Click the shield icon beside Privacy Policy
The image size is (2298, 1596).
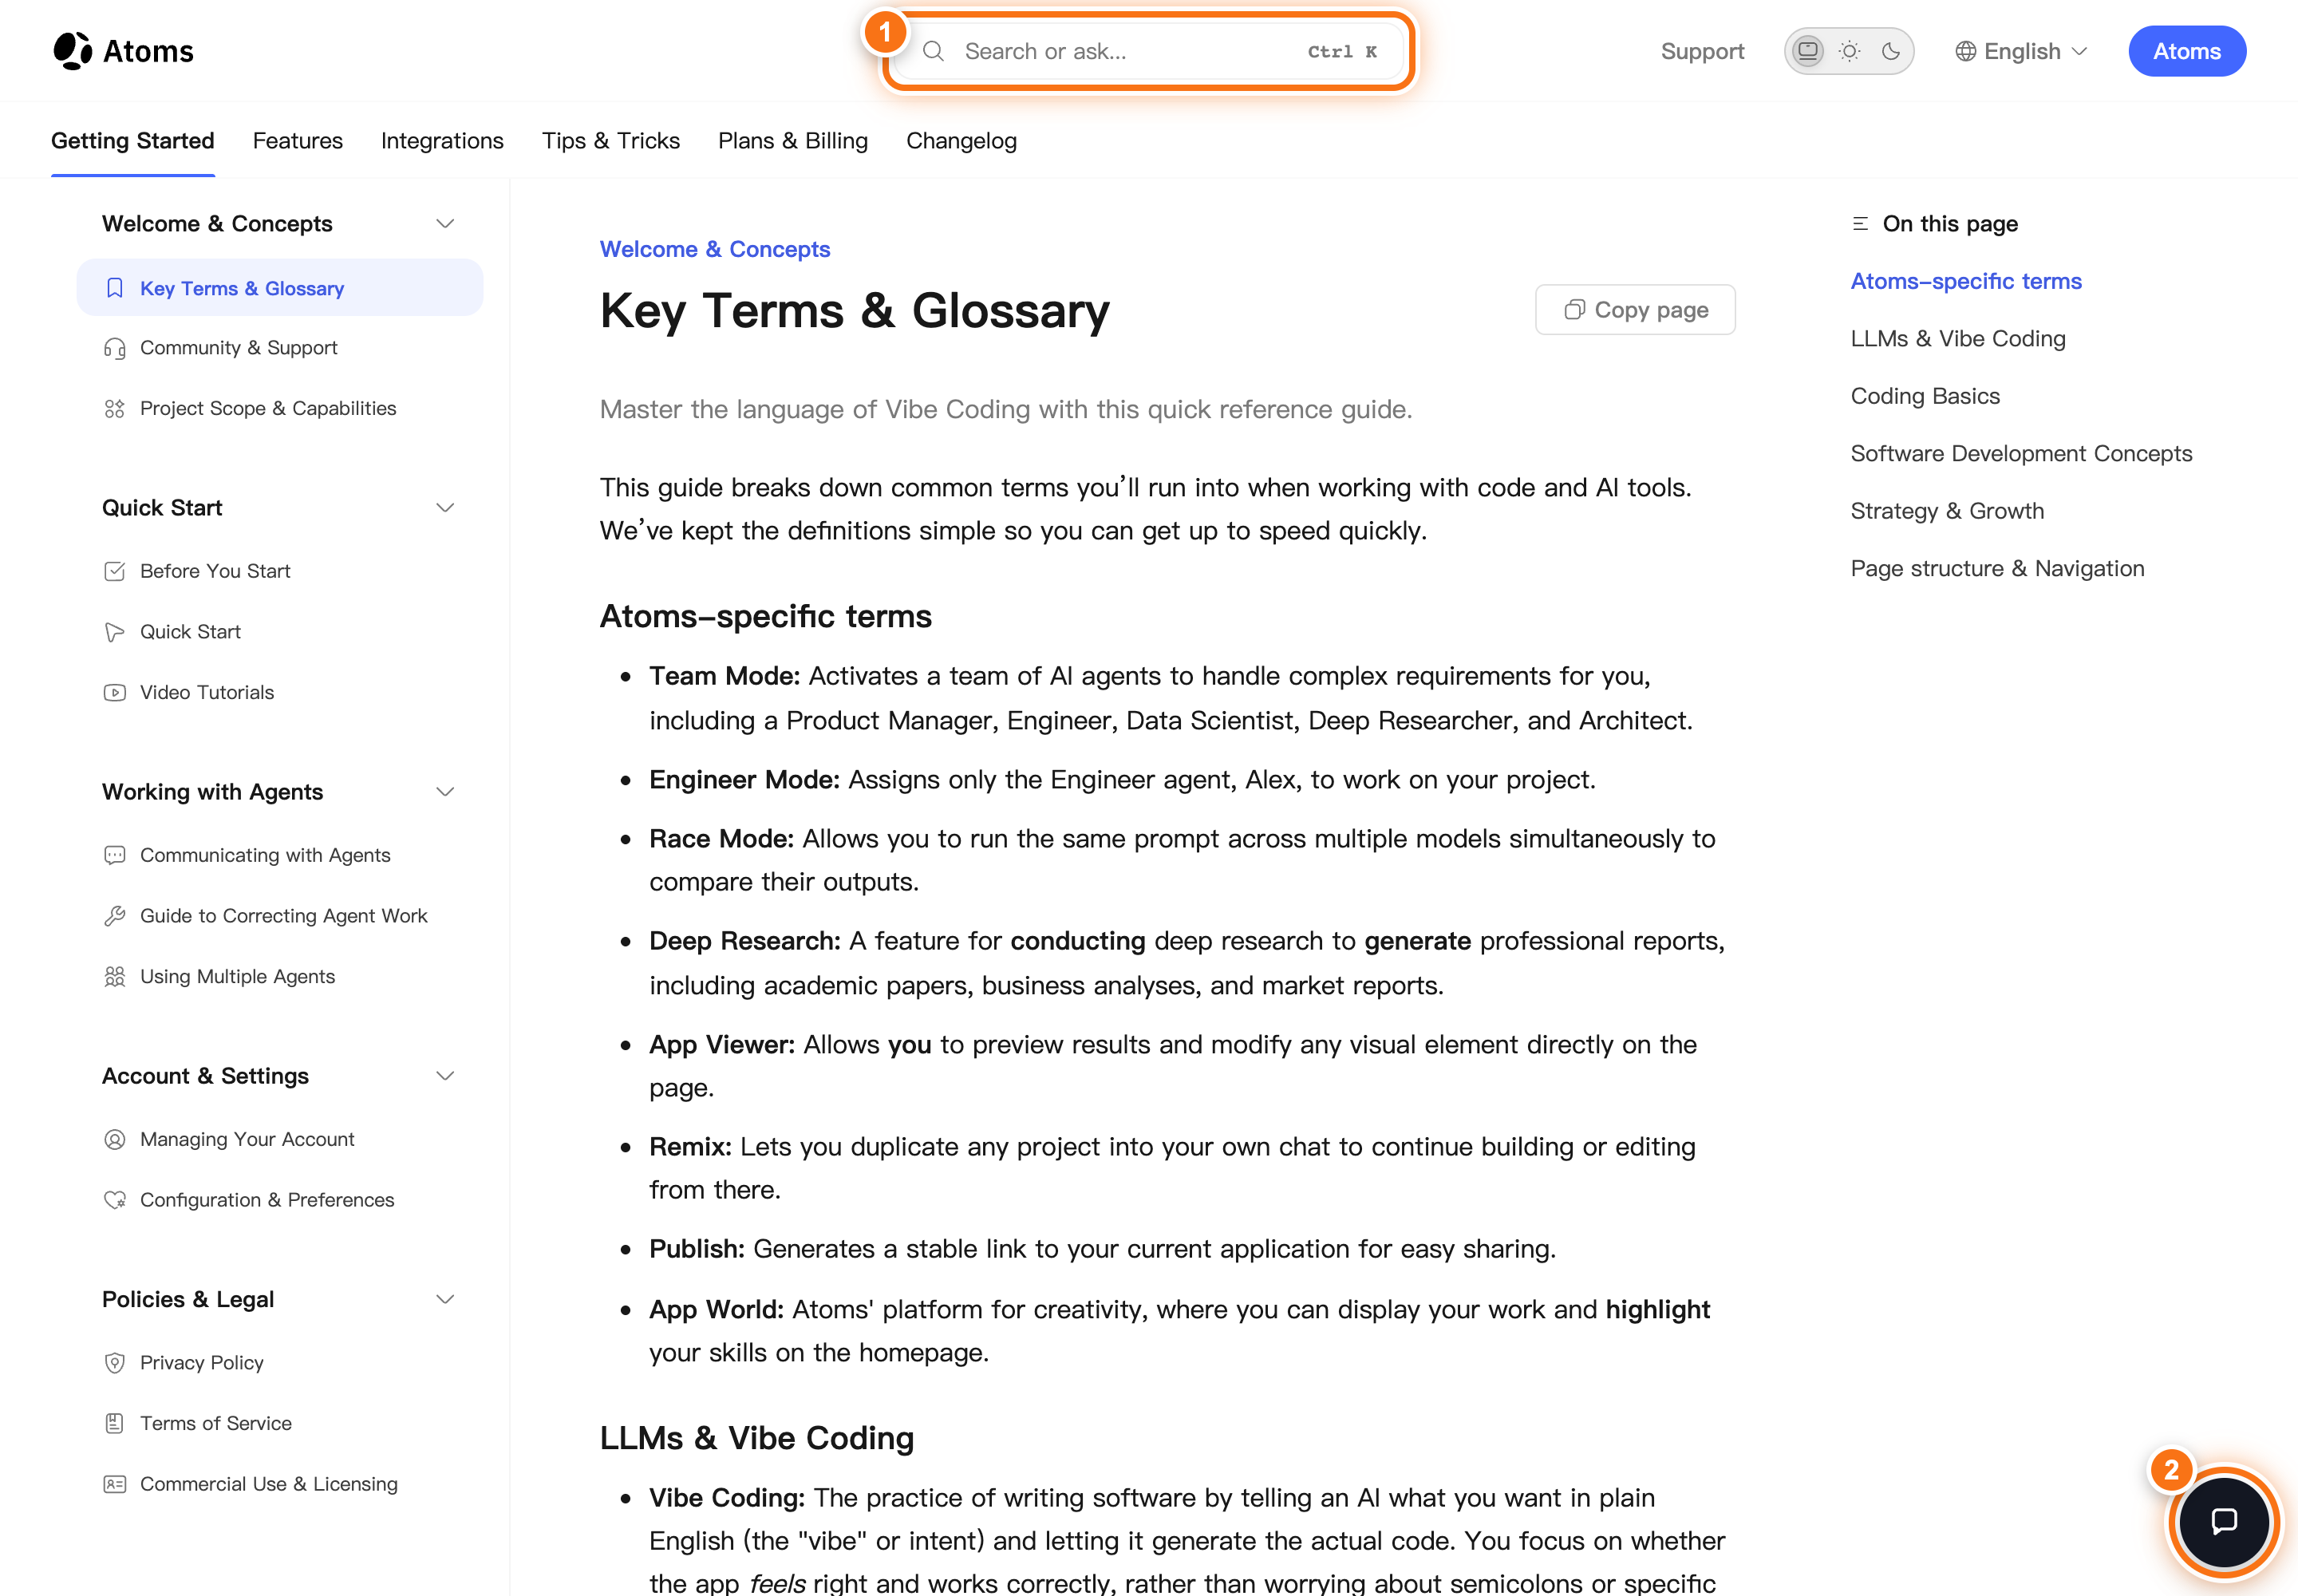tap(115, 1362)
